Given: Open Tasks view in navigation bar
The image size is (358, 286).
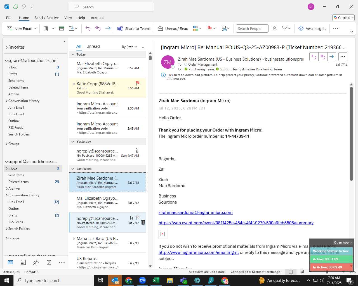Looking at the screenshot, I should pyautogui.click(x=49, y=262).
